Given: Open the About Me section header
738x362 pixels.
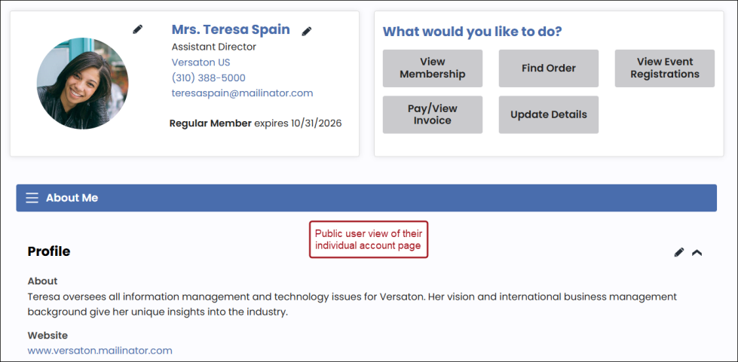Looking at the screenshot, I should click(x=72, y=198).
